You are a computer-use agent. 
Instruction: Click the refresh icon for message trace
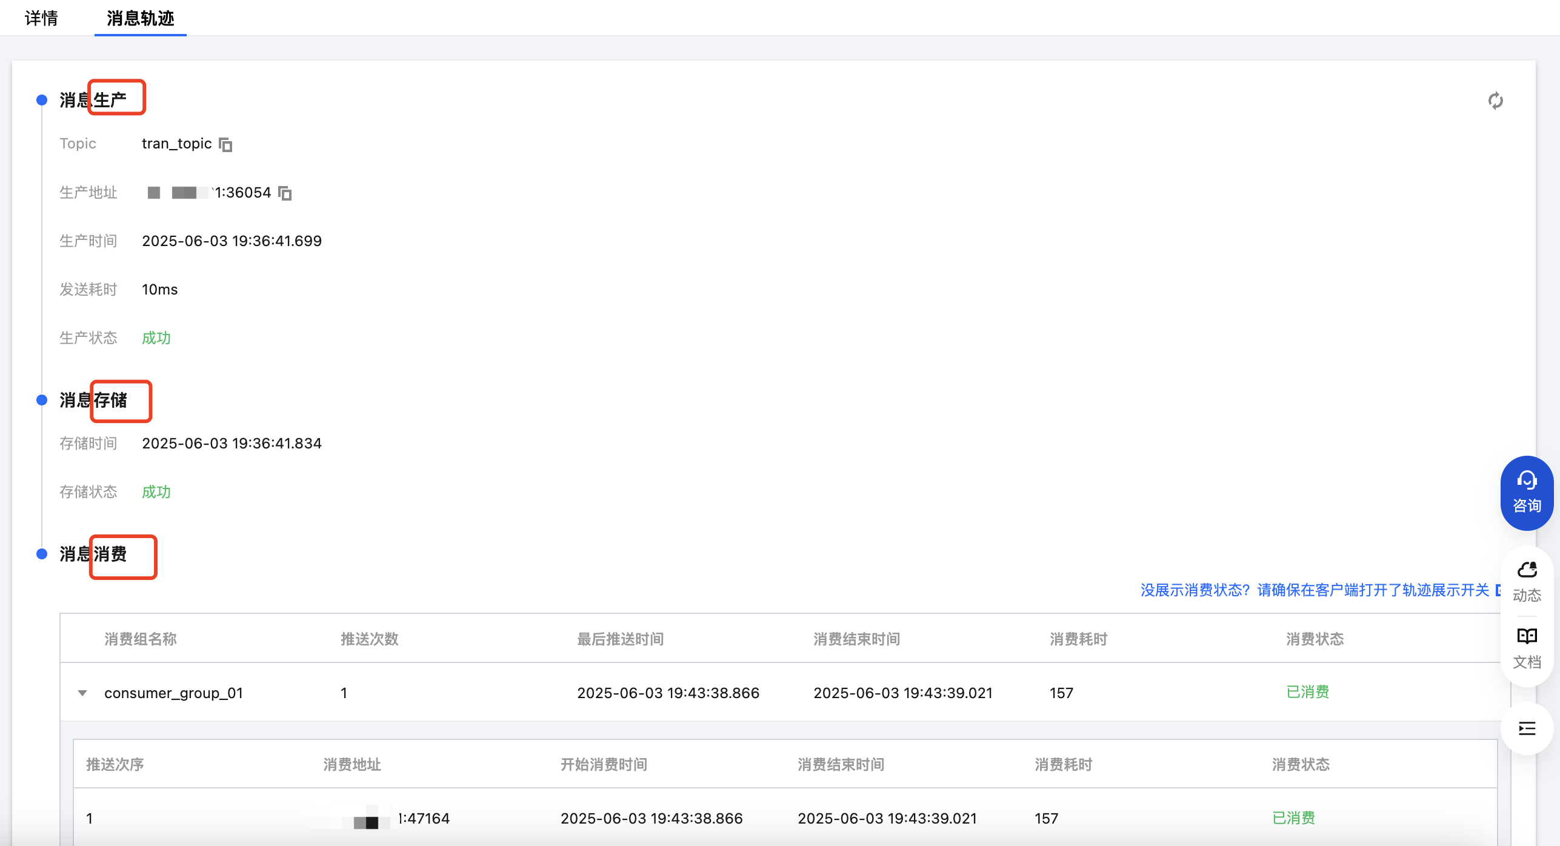[1495, 101]
